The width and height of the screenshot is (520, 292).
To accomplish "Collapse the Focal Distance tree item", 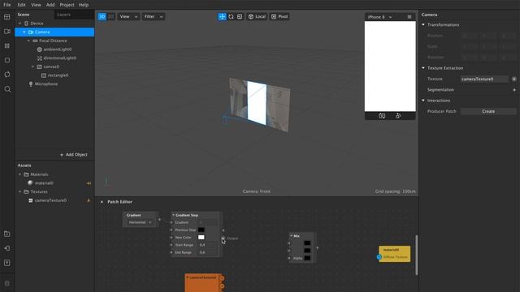I will (x=28, y=41).
